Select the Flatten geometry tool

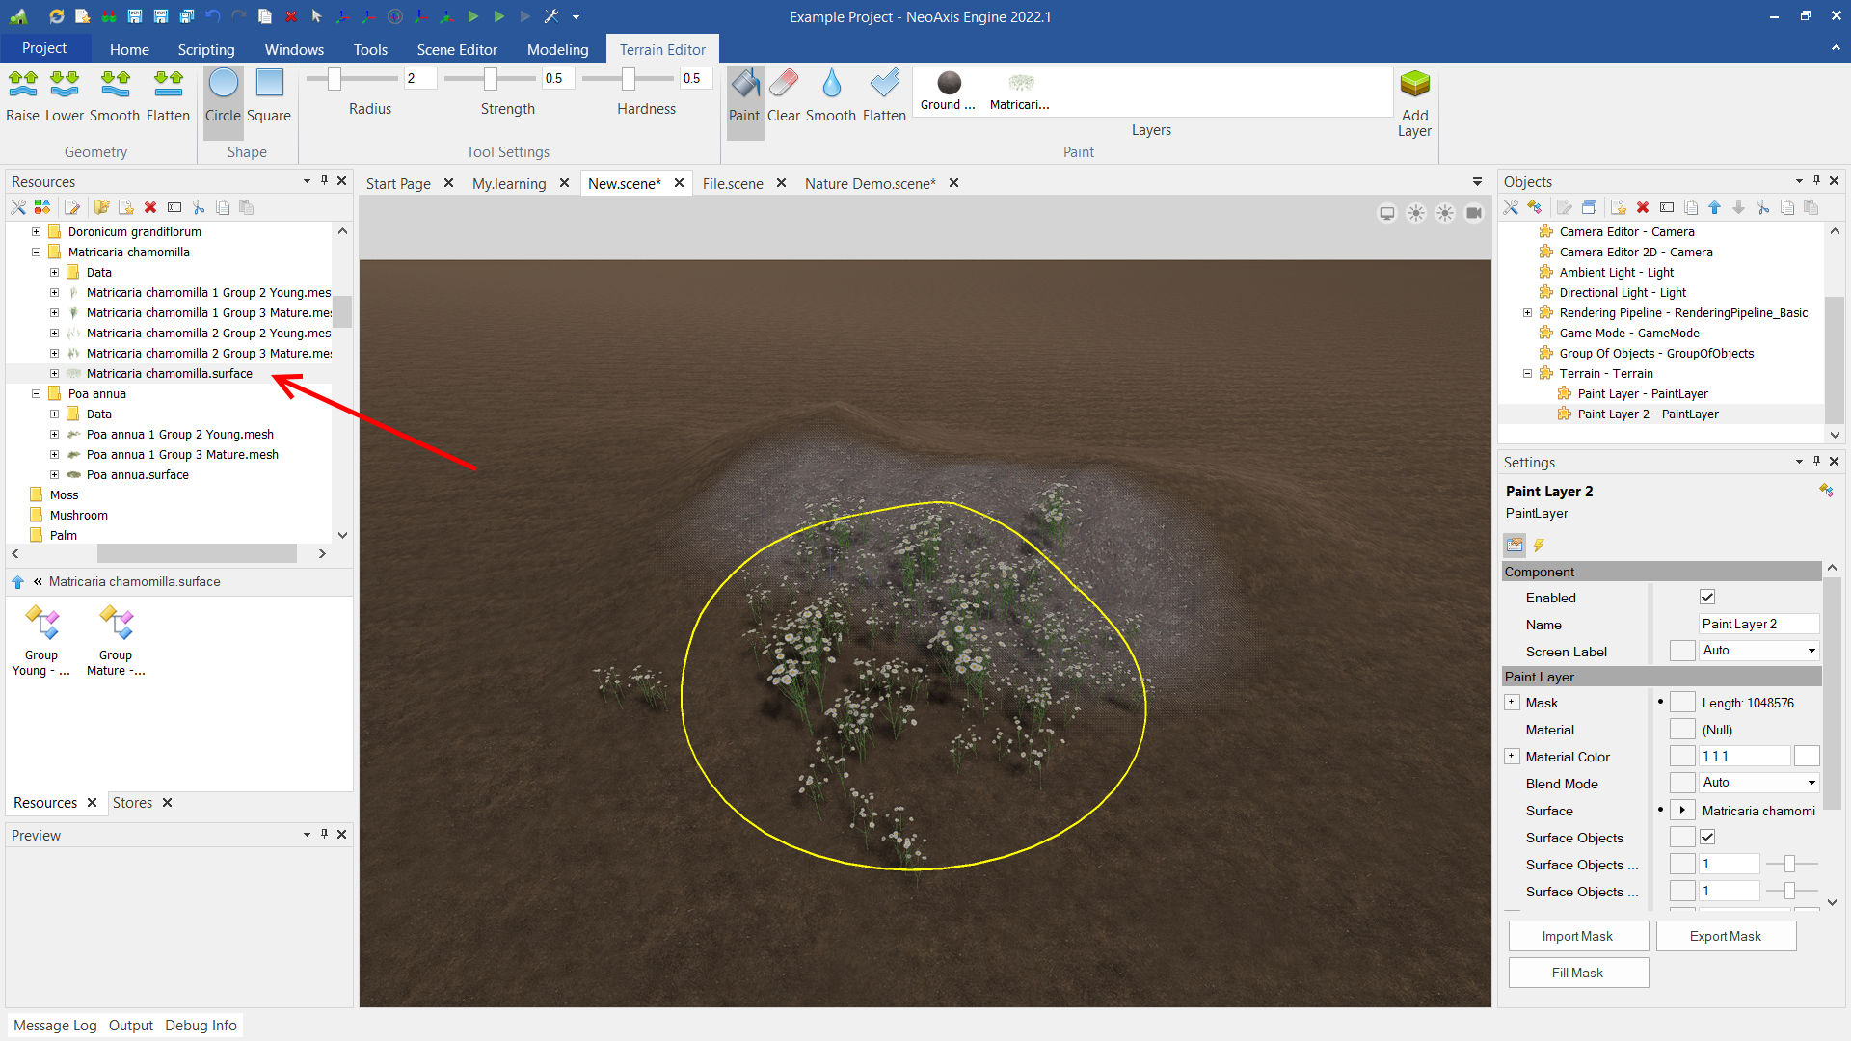[168, 96]
